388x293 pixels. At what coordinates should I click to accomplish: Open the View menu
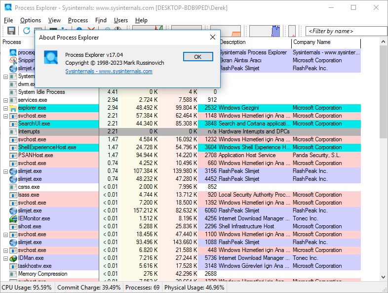point(54,20)
